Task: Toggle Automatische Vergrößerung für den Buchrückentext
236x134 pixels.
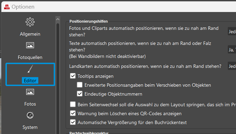Action: (73, 122)
